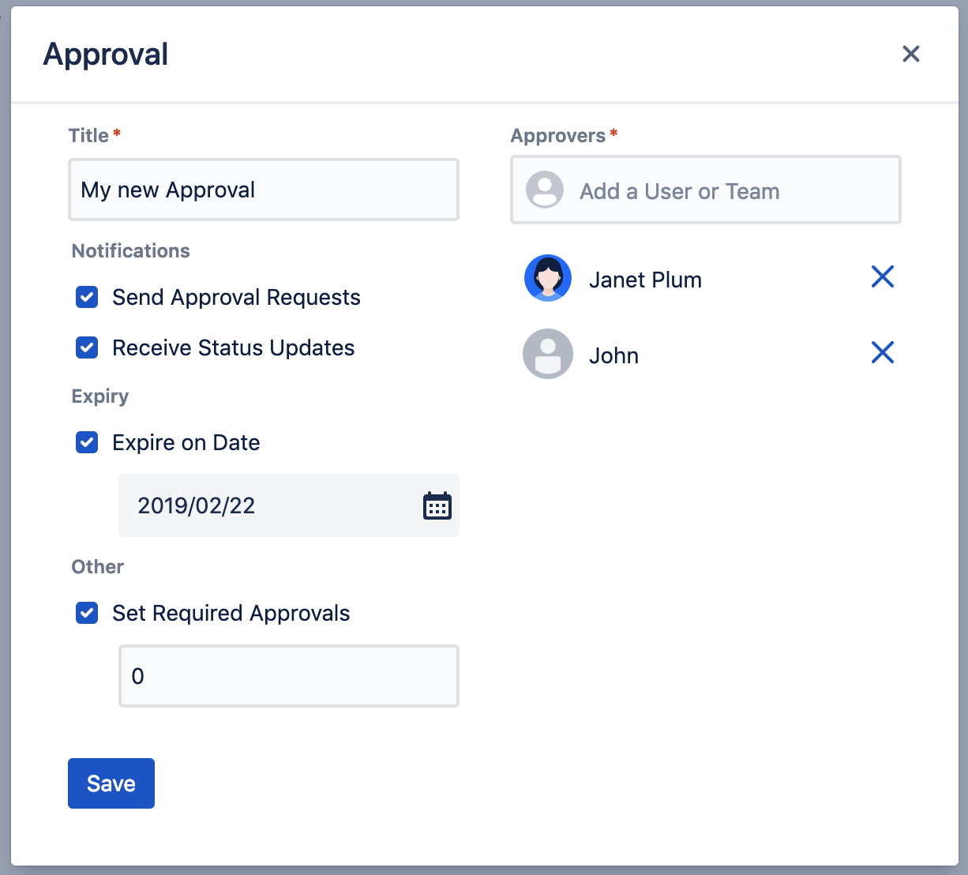Screen dimensions: 968x875
Task: Click the user icon in the Approvers field
Action: coord(545,190)
